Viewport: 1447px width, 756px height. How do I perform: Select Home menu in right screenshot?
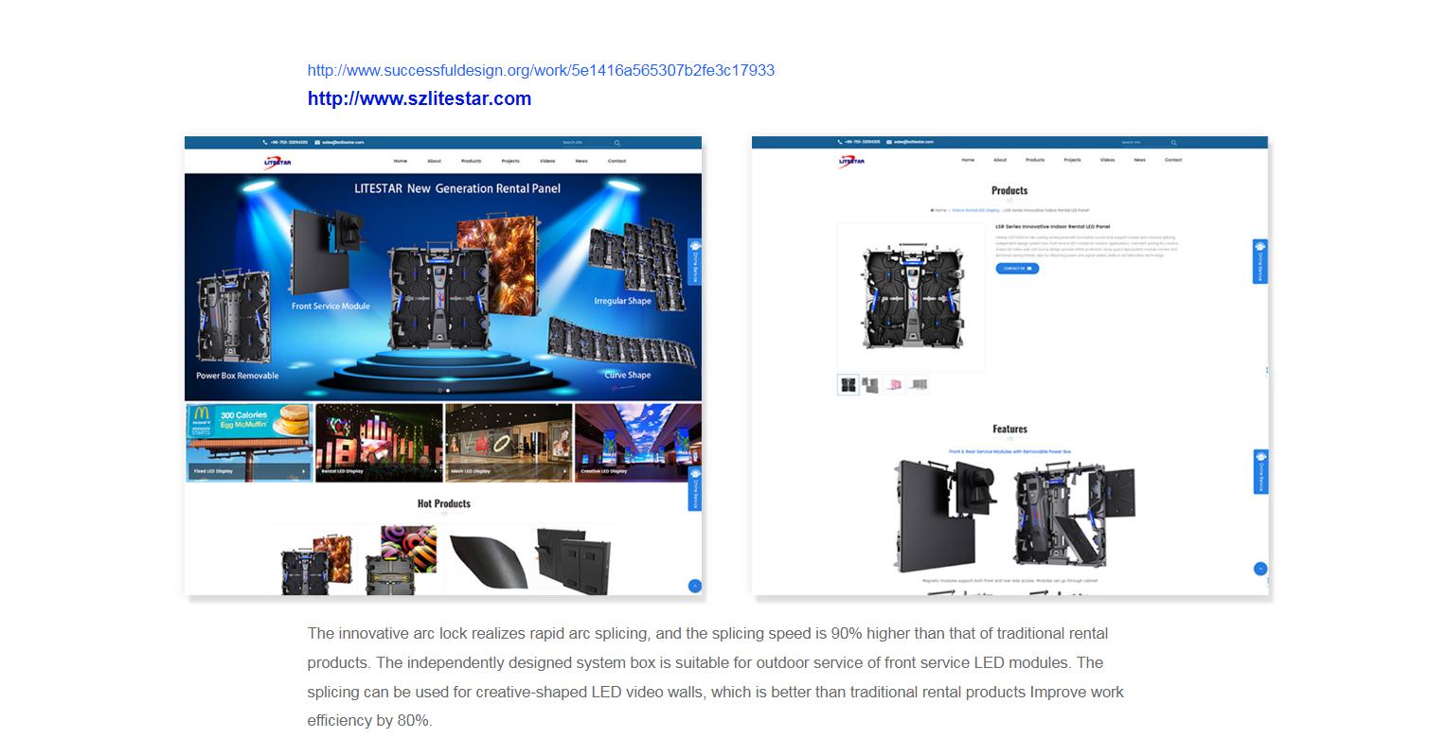point(968,160)
